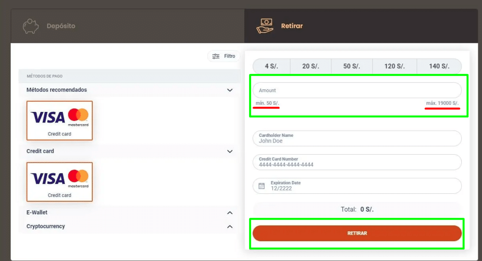The image size is (482, 261).
Task: Choose the 20 S/. preset amount
Action: (x=311, y=66)
